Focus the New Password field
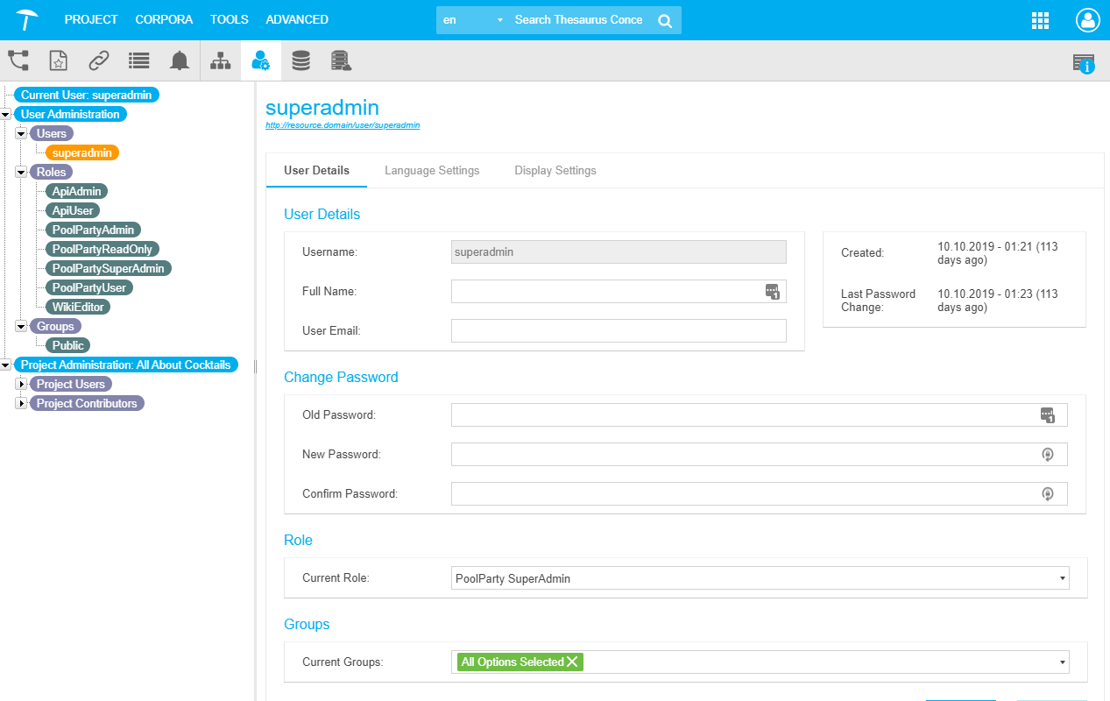Image resolution: width=1110 pixels, height=701 pixels. coord(760,455)
